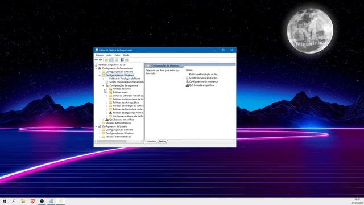The height and width of the screenshot is (205, 364).
Task: Expand Configurações de Software under Computador
Action: pos(100,72)
